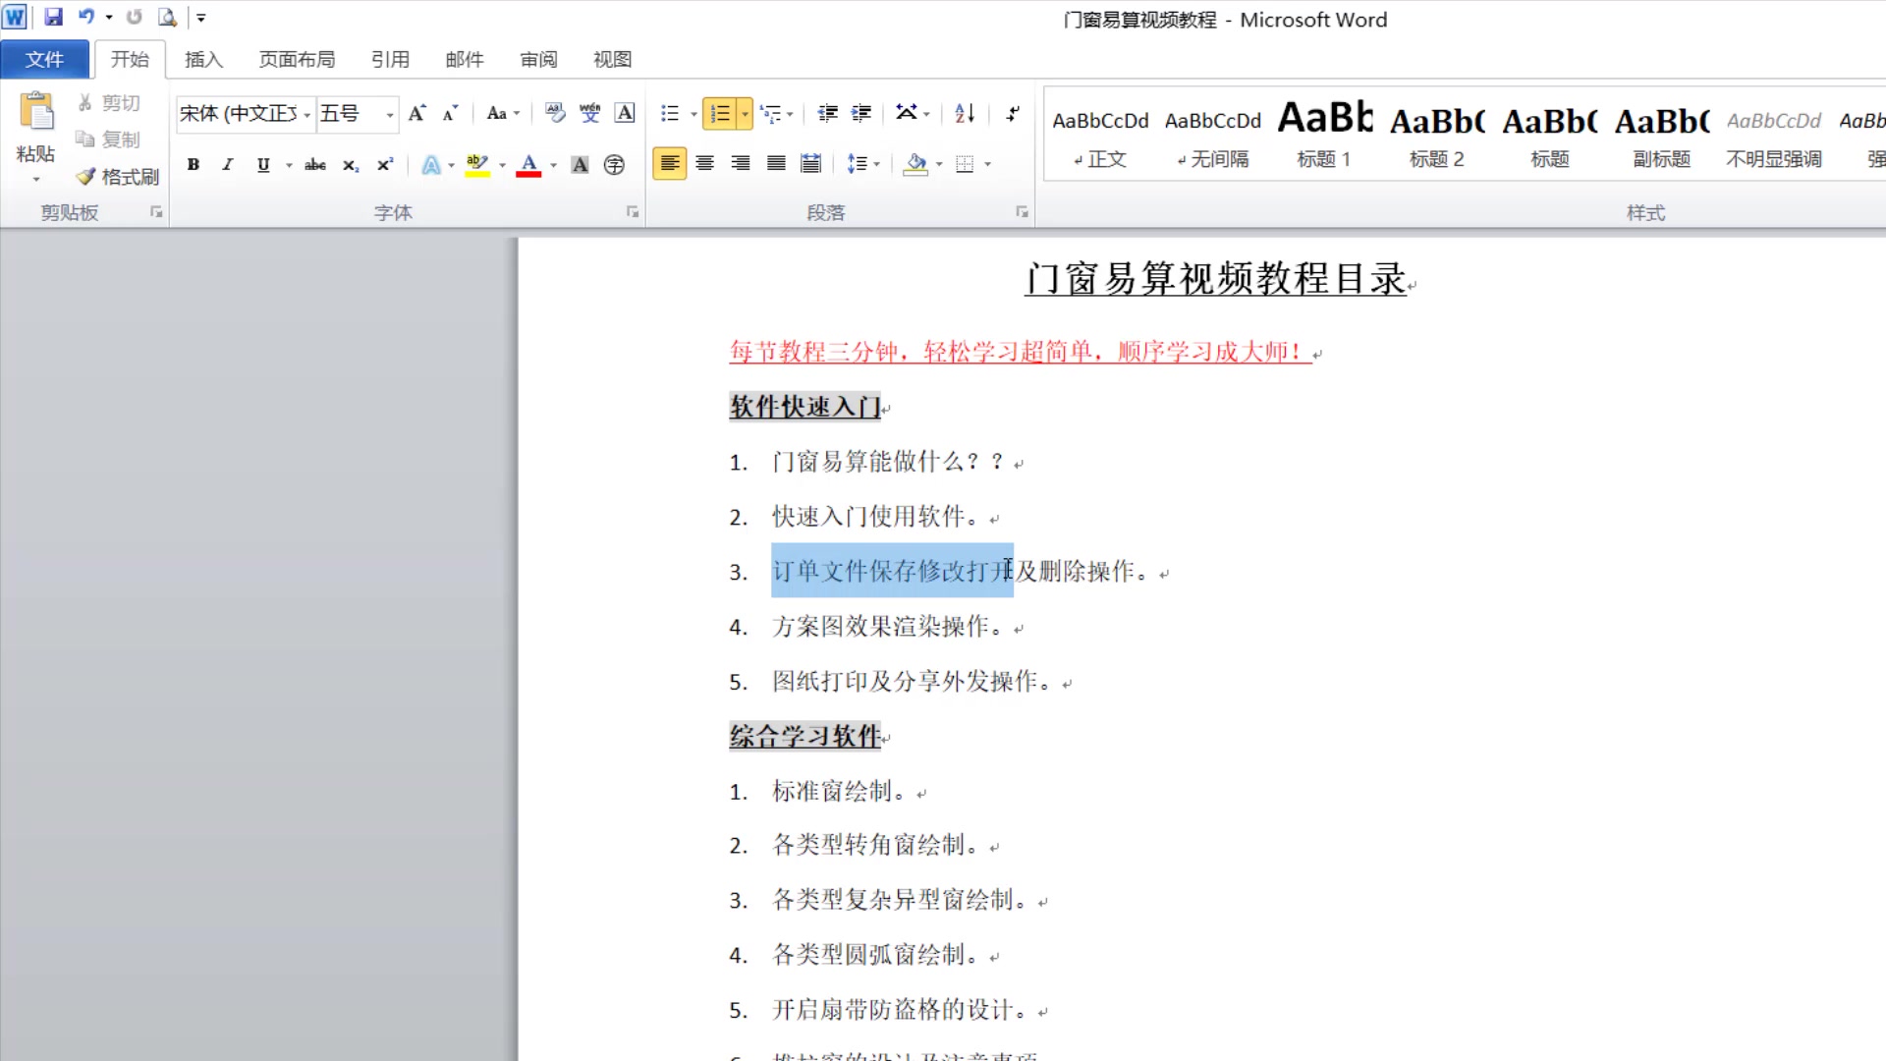Viewport: 1886px width, 1061px height.
Task: Expand the line spacing options dropdown
Action: (x=874, y=164)
